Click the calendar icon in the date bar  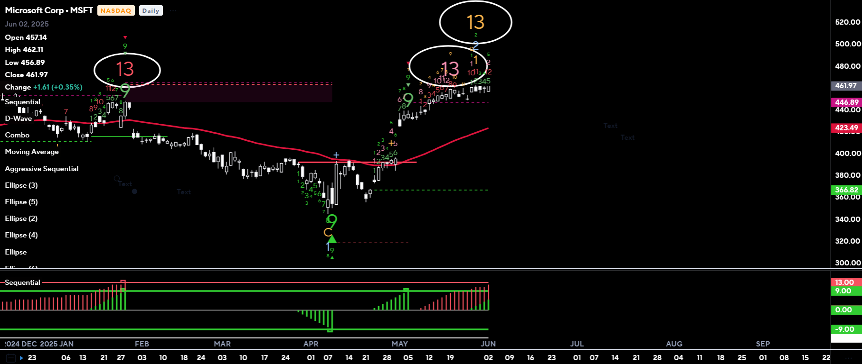coord(11,358)
